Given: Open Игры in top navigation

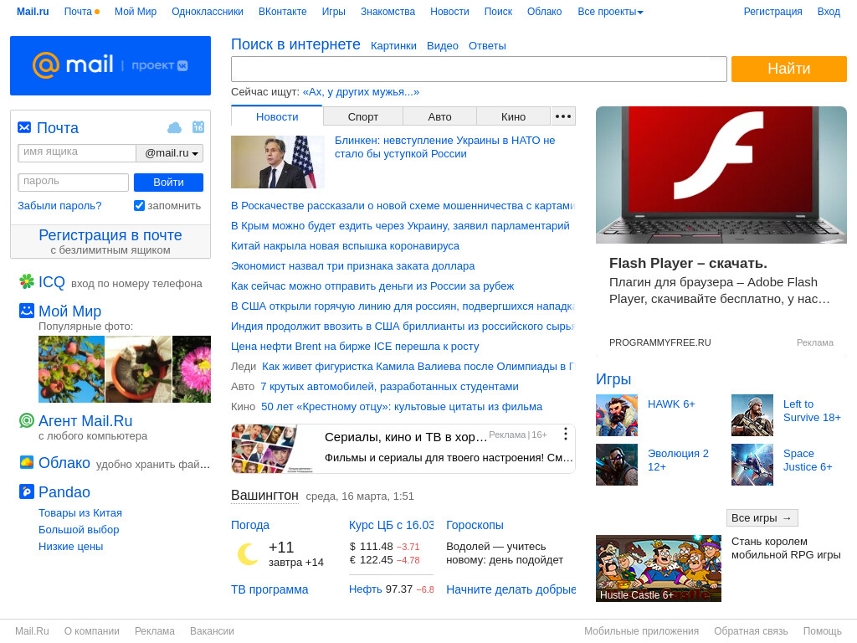Looking at the screenshot, I should [333, 12].
